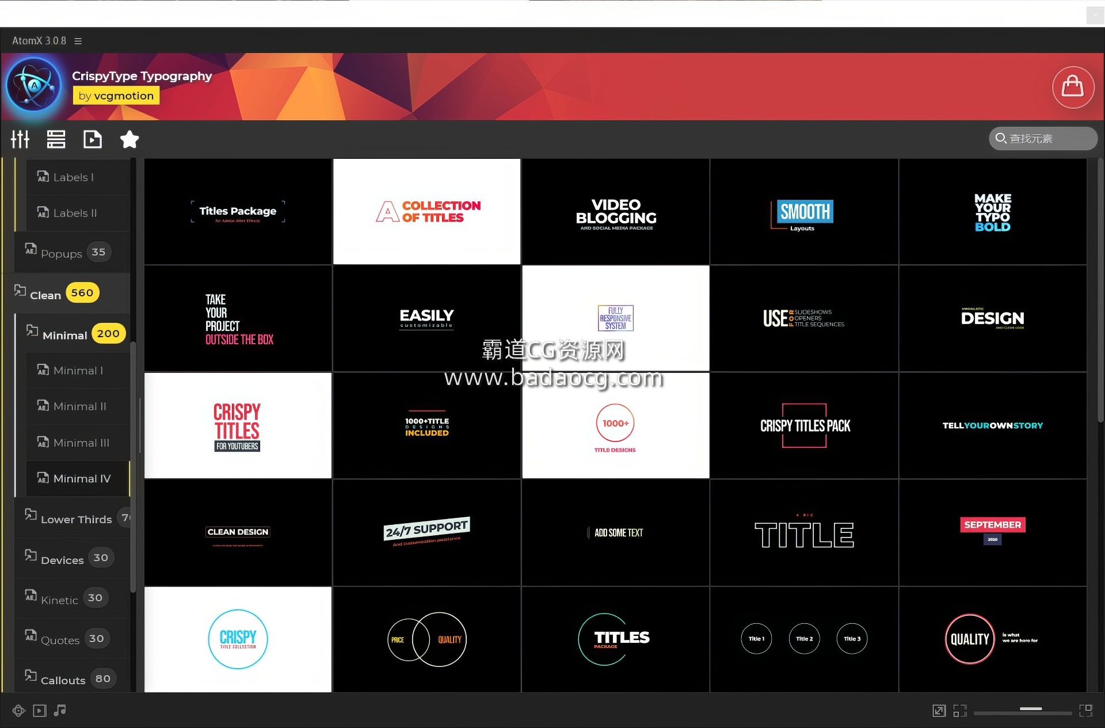Click the music note icon
This screenshot has height=728, width=1105.
[60, 711]
